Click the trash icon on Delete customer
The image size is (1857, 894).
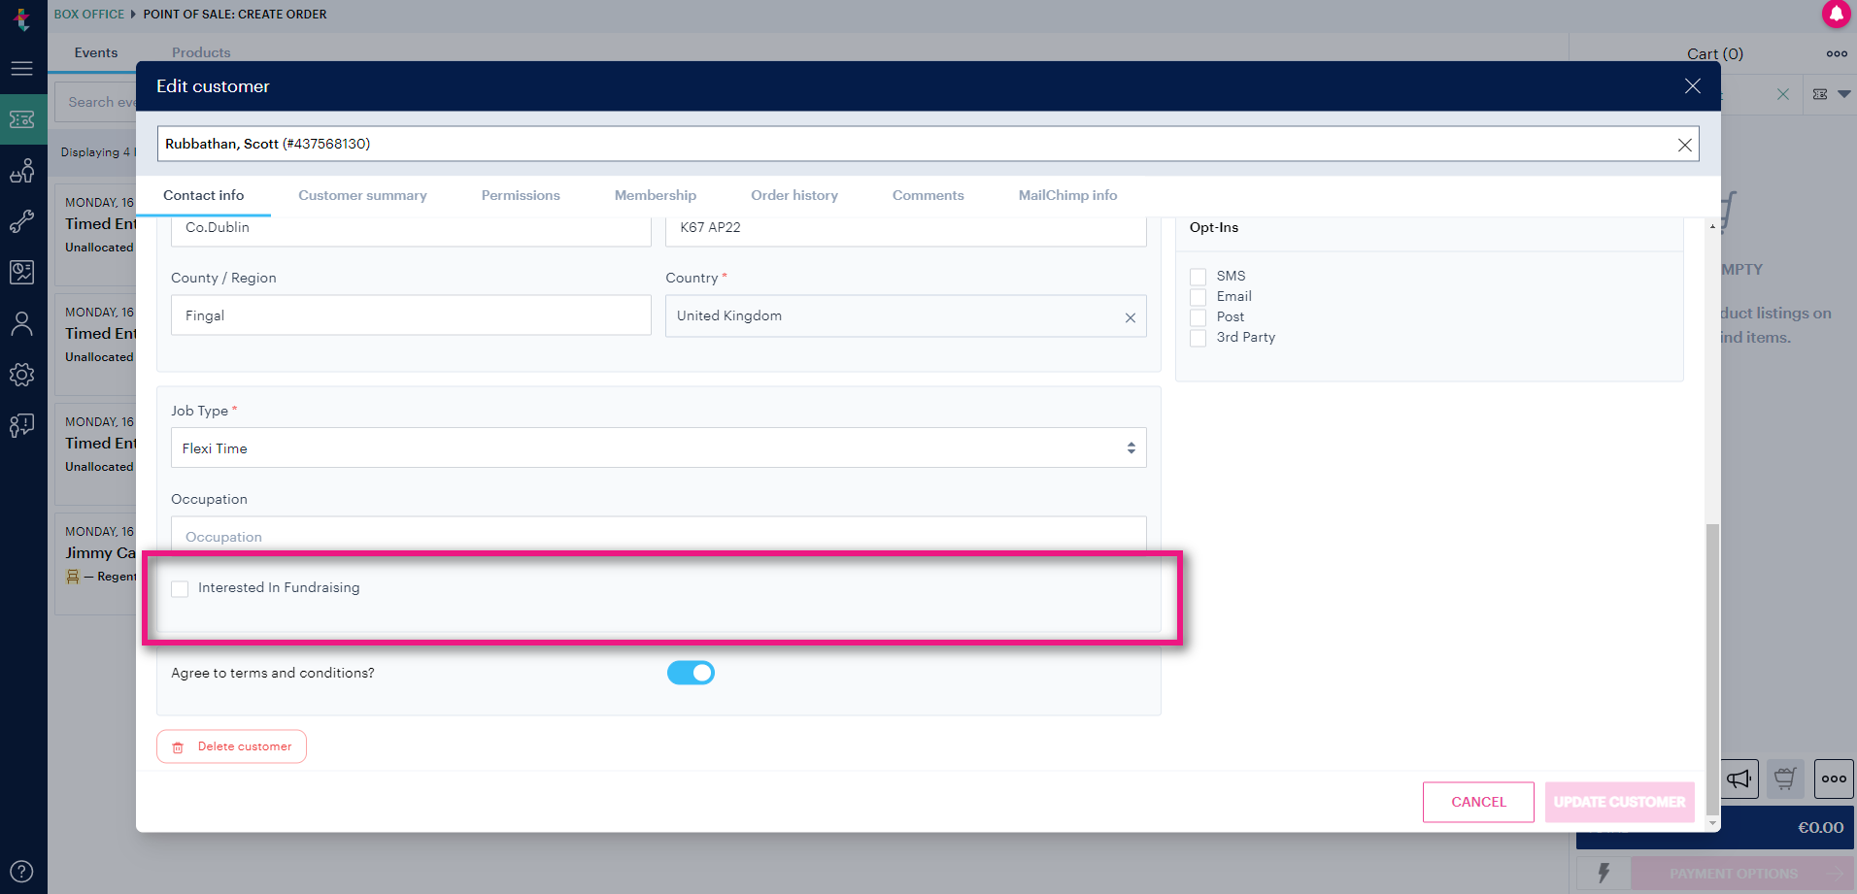tap(178, 747)
